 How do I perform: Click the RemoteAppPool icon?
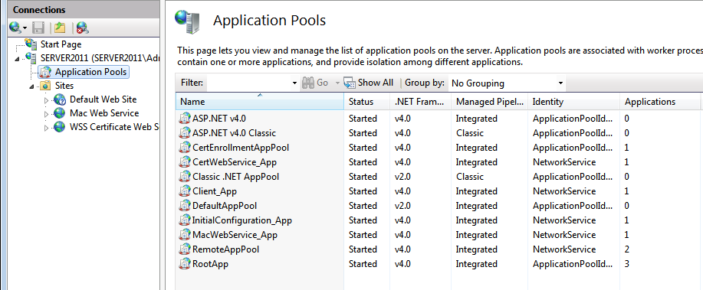pyautogui.click(x=185, y=249)
